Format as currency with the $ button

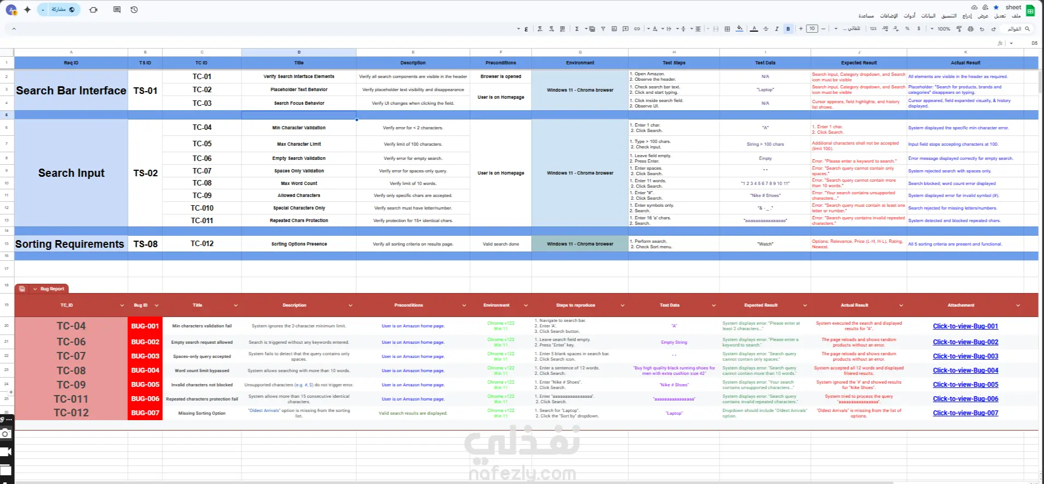919,29
